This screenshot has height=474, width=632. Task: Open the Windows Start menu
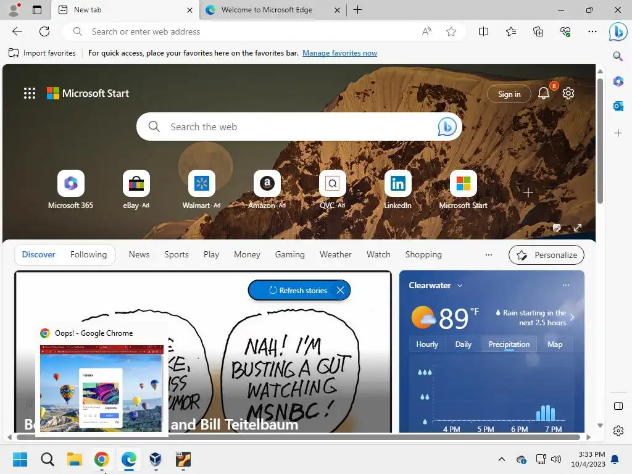click(20, 459)
